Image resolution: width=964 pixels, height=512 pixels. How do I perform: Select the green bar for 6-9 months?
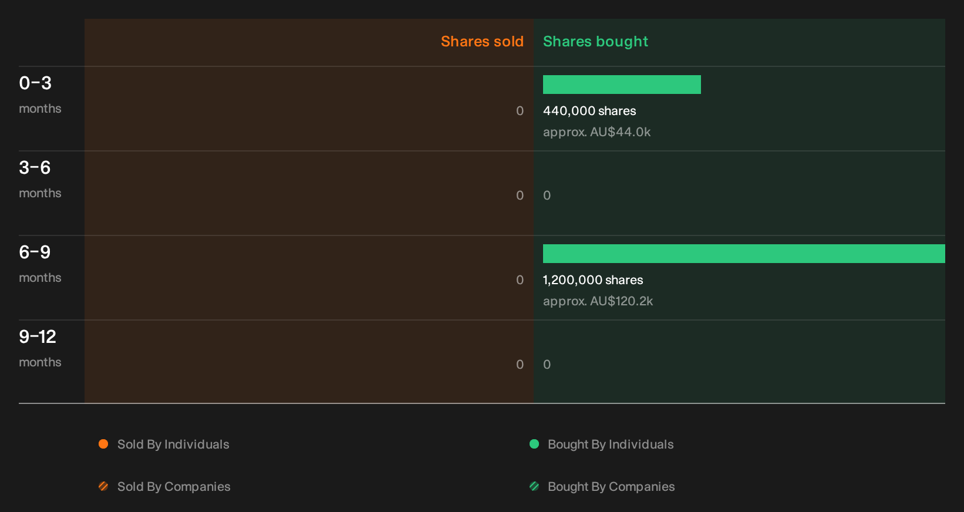pyautogui.click(x=744, y=254)
